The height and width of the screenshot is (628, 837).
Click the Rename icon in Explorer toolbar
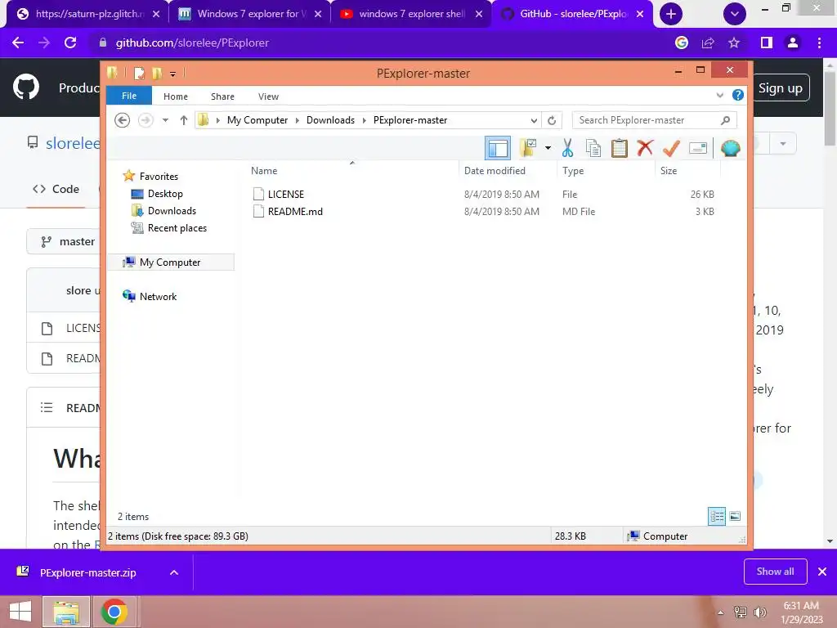point(698,148)
